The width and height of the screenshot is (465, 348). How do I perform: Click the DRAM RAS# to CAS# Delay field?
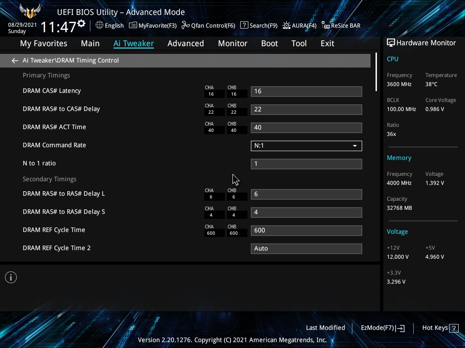307,110
